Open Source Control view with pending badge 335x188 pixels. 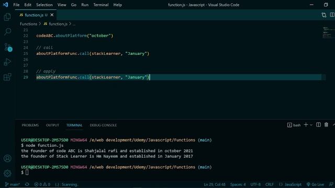(8, 47)
